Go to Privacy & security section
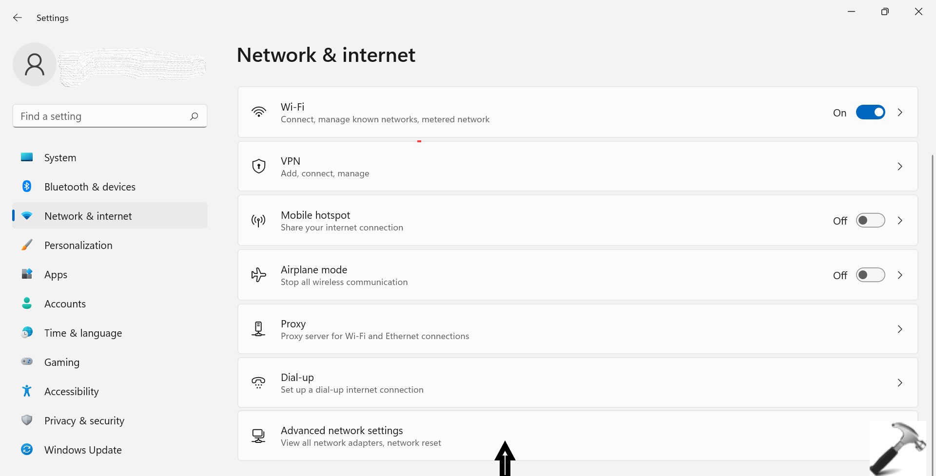Viewport: 936px width, 476px height. (84, 420)
